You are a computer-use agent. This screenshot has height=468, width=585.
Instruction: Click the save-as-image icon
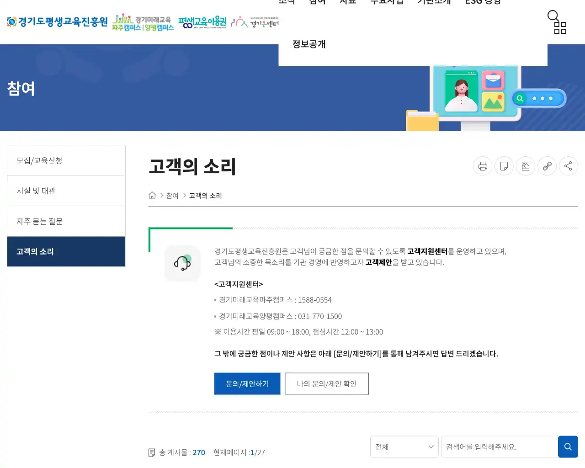point(526,166)
